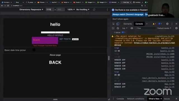Open source link bundle.js:95

click(x=168, y=48)
